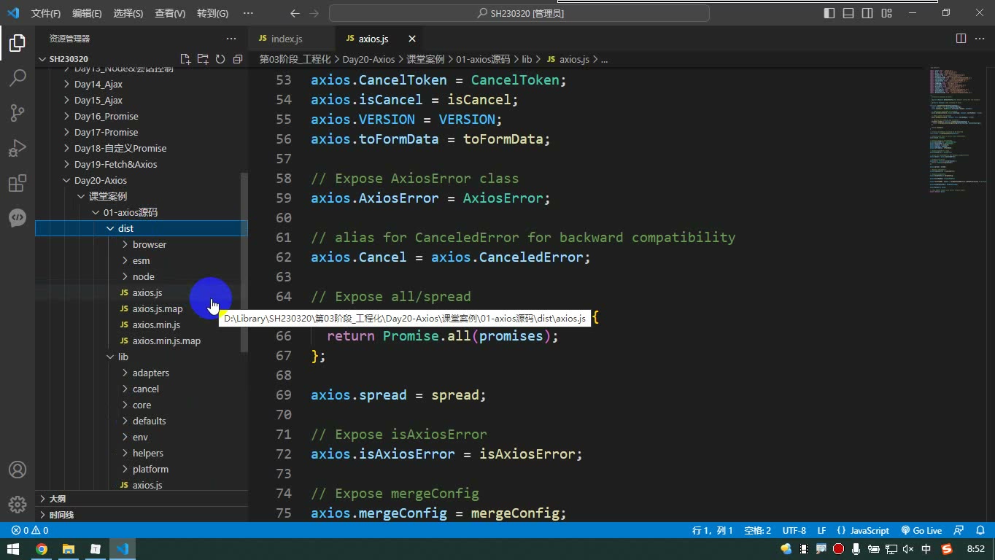Open the 文件(F) menu
The height and width of the screenshot is (560, 995).
pyautogui.click(x=46, y=13)
